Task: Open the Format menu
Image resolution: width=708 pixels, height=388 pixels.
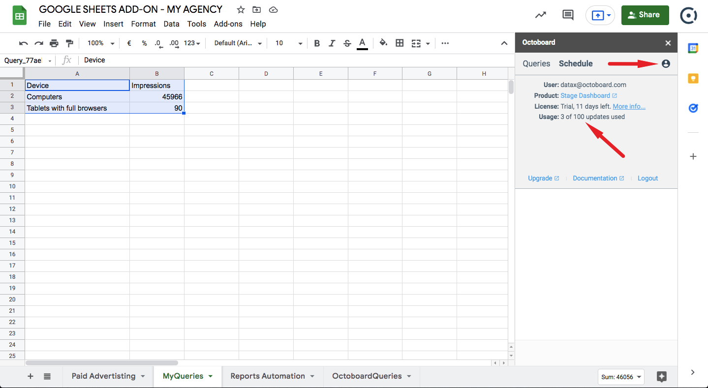Action: 144,24
